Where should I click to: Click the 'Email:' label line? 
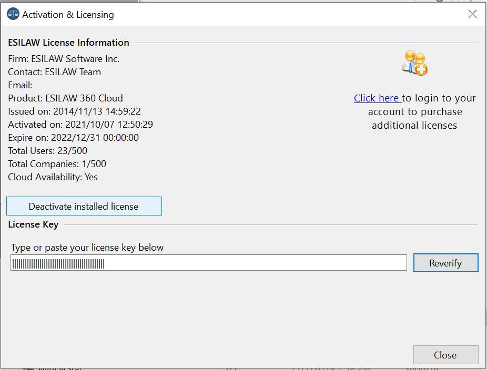(x=20, y=85)
